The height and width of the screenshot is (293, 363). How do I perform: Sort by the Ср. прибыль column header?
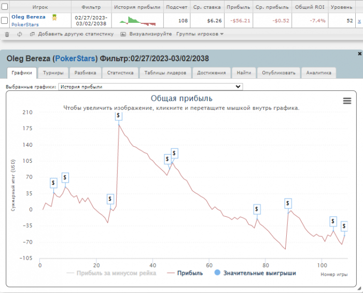click(x=272, y=7)
